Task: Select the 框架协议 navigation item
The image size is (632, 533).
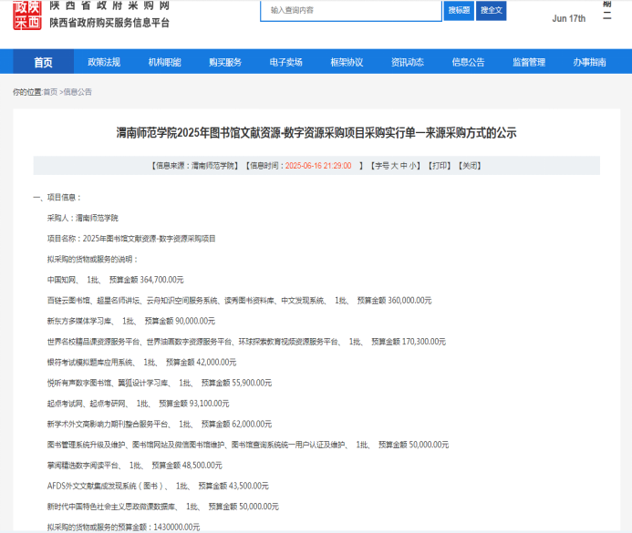Action: (x=347, y=62)
